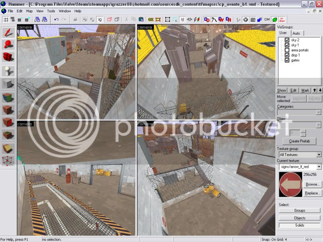Open the File menu

(x=10, y=11)
